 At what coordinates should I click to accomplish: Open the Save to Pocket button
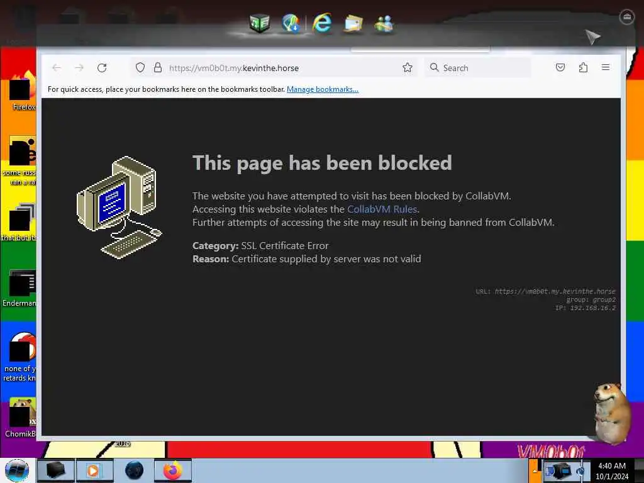pyautogui.click(x=560, y=67)
